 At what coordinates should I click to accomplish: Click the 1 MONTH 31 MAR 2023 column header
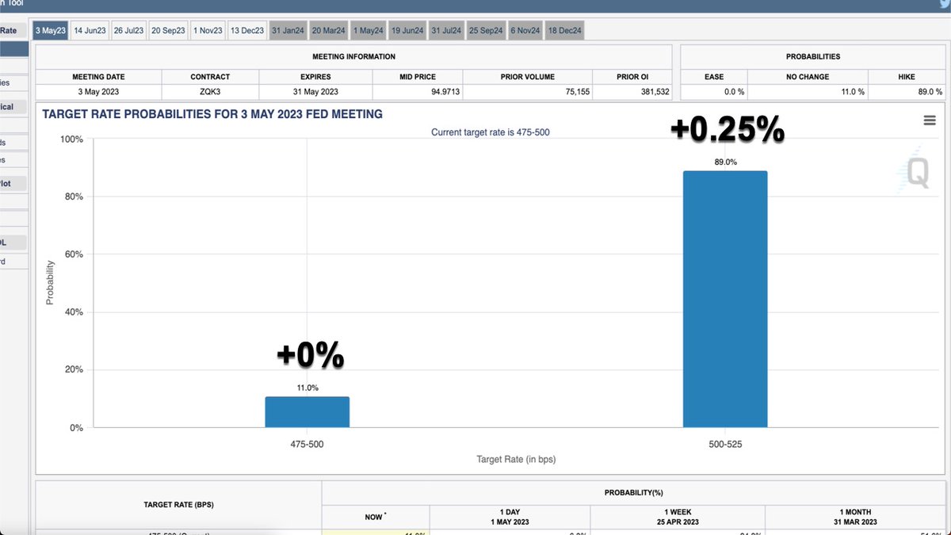click(x=855, y=517)
